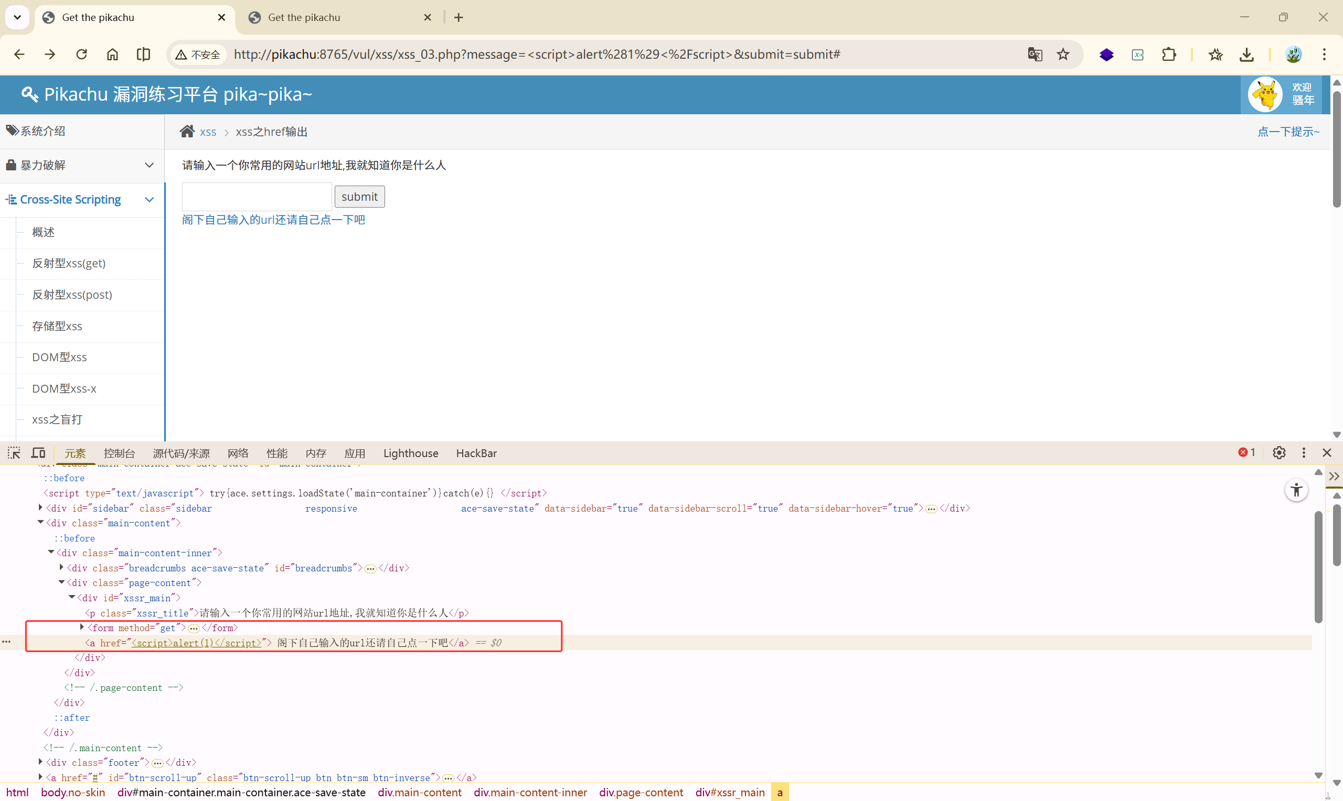
Task: Open accessibility tree view button
Action: click(x=1296, y=490)
